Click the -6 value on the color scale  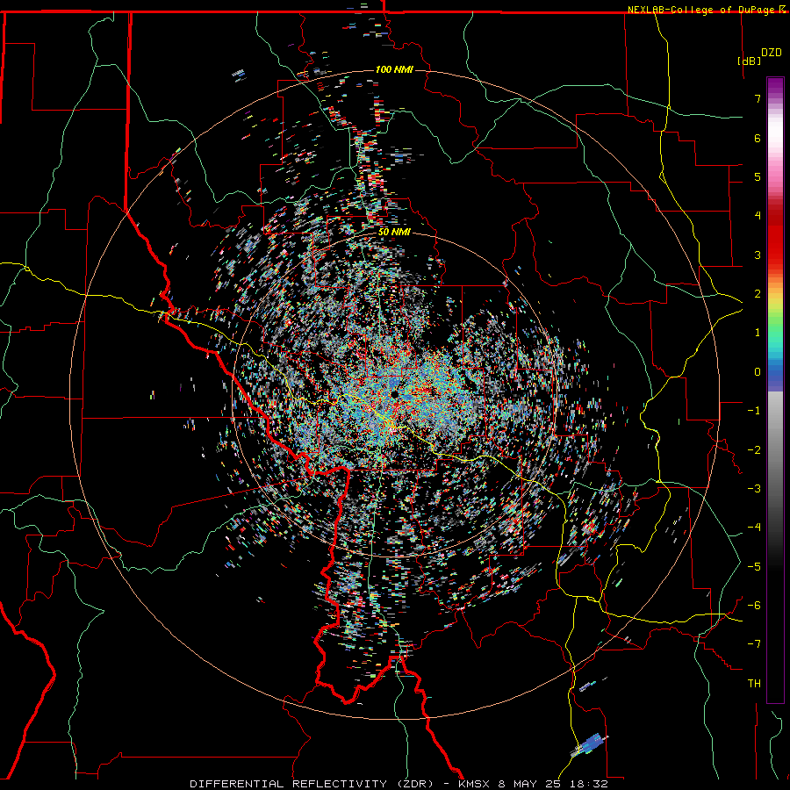(754, 606)
